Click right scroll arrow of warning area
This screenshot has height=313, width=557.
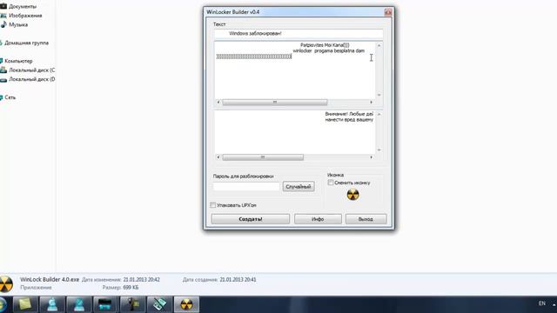pos(372,157)
